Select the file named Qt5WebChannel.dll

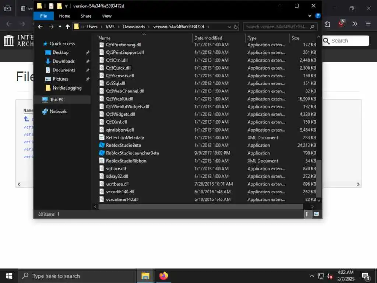(125, 91)
